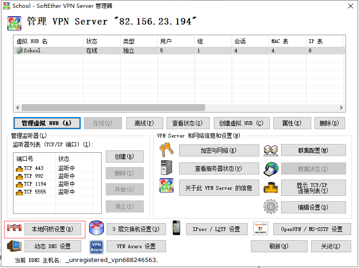The image size is (359, 268).
Task: Select the TCP 443 listener entry
Action: (x=33, y=168)
